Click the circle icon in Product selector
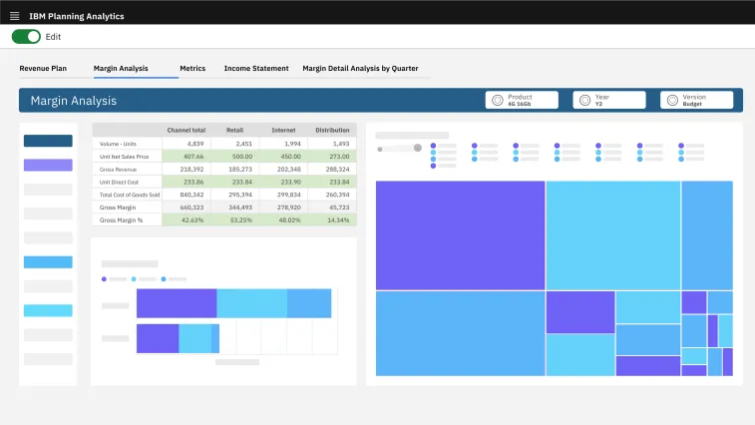 point(497,100)
